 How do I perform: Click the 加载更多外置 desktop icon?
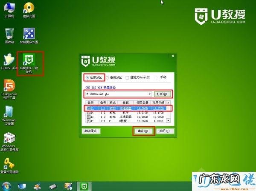[x=29, y=35]
